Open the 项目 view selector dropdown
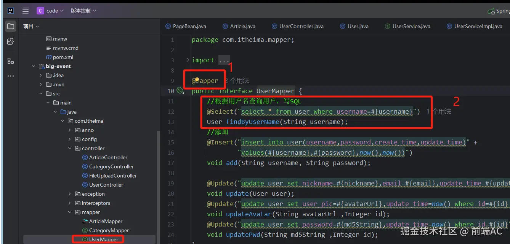The width and height of the screenshot is (510, 244). [31, 26]
